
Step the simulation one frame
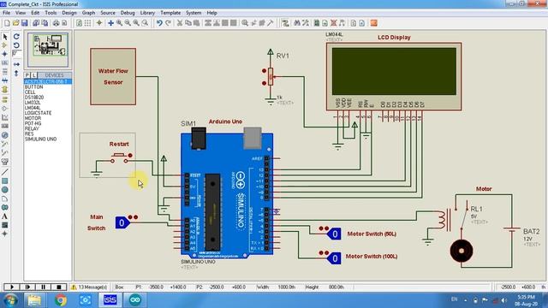pos(27,287)
